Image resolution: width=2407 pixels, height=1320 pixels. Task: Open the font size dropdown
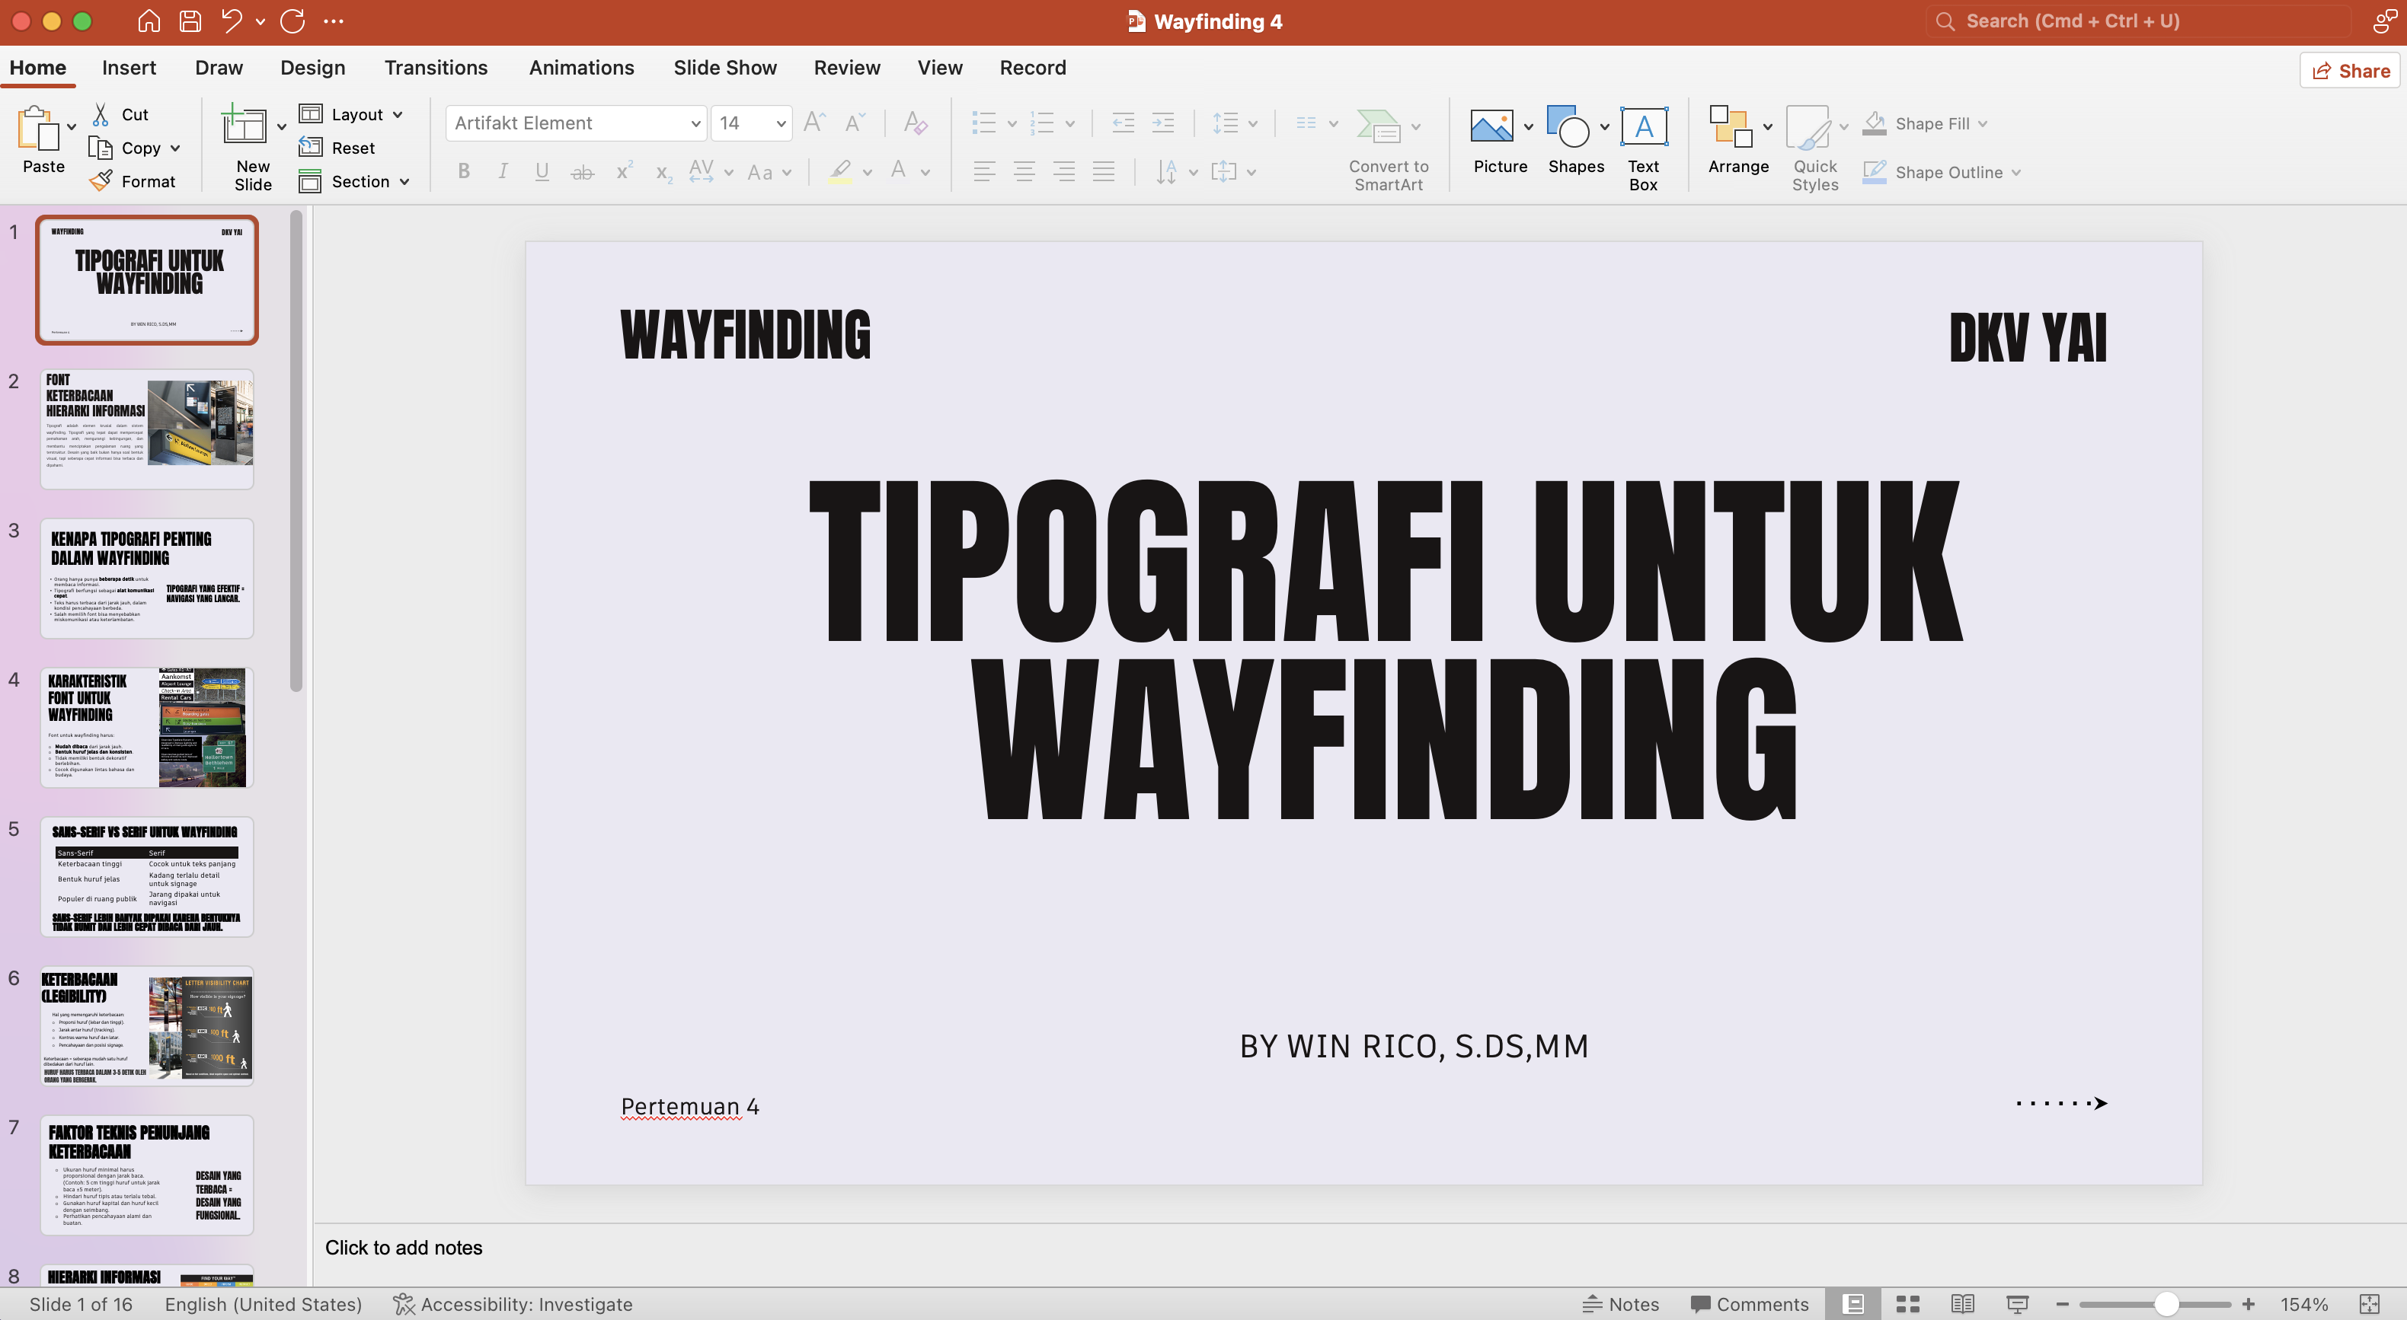pos(780,123)
